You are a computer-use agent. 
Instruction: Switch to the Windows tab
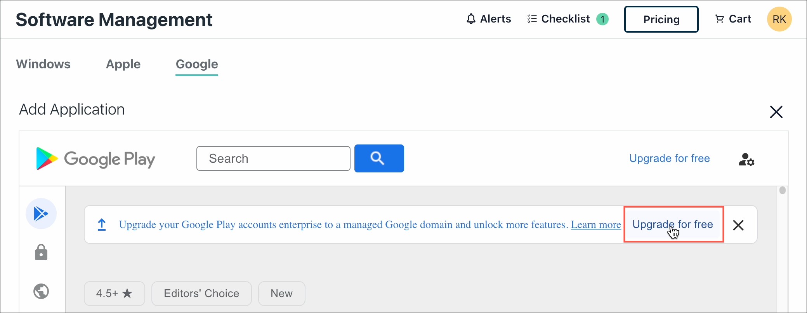pos(43,64)
